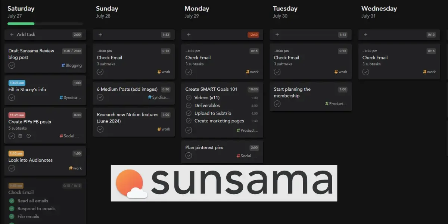
Task: Open #work tag on Research Notion features
Action: [x=164, y=129]
